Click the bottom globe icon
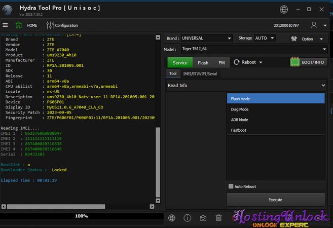This screenshot has height=228, width=333. [x=172, y=218]
